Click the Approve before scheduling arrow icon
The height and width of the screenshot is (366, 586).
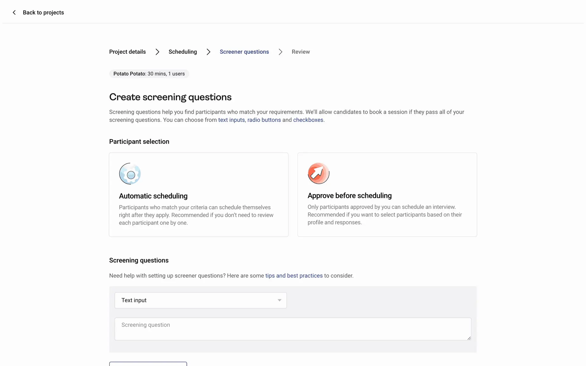318,173
